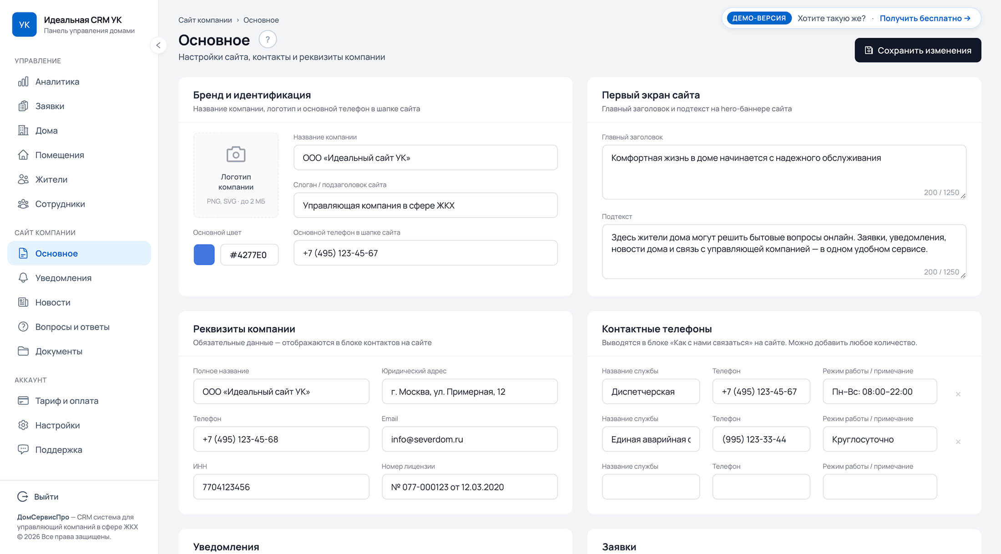Viewport: 1001px width, 554px height.
Task: Open Тариф и оплата page
Action: [x=79, y=401]
